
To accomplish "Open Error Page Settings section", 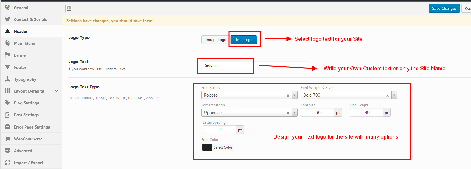I will click(x=31, y=127).
